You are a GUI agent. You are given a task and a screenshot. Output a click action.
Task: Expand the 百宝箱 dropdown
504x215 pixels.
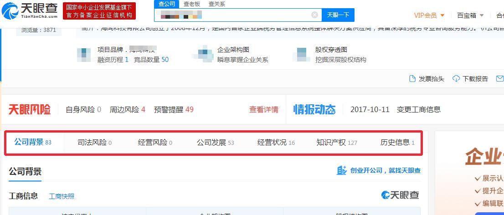[x=470, y=15]
